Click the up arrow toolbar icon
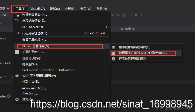Image resolution: width=195 pixels, height=112 pixels. click(x=142, y=16)
